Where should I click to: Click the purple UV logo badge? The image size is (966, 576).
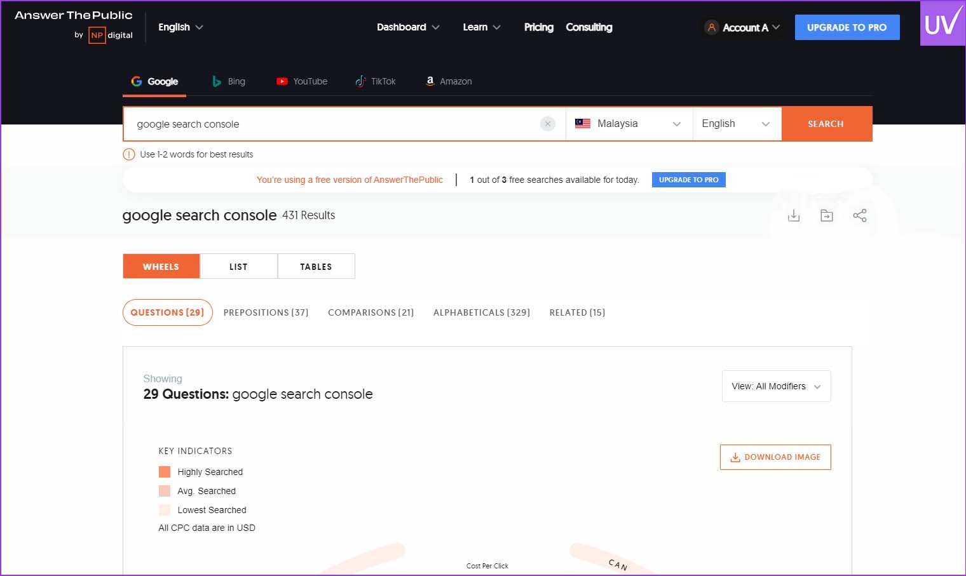click(942, 23)
